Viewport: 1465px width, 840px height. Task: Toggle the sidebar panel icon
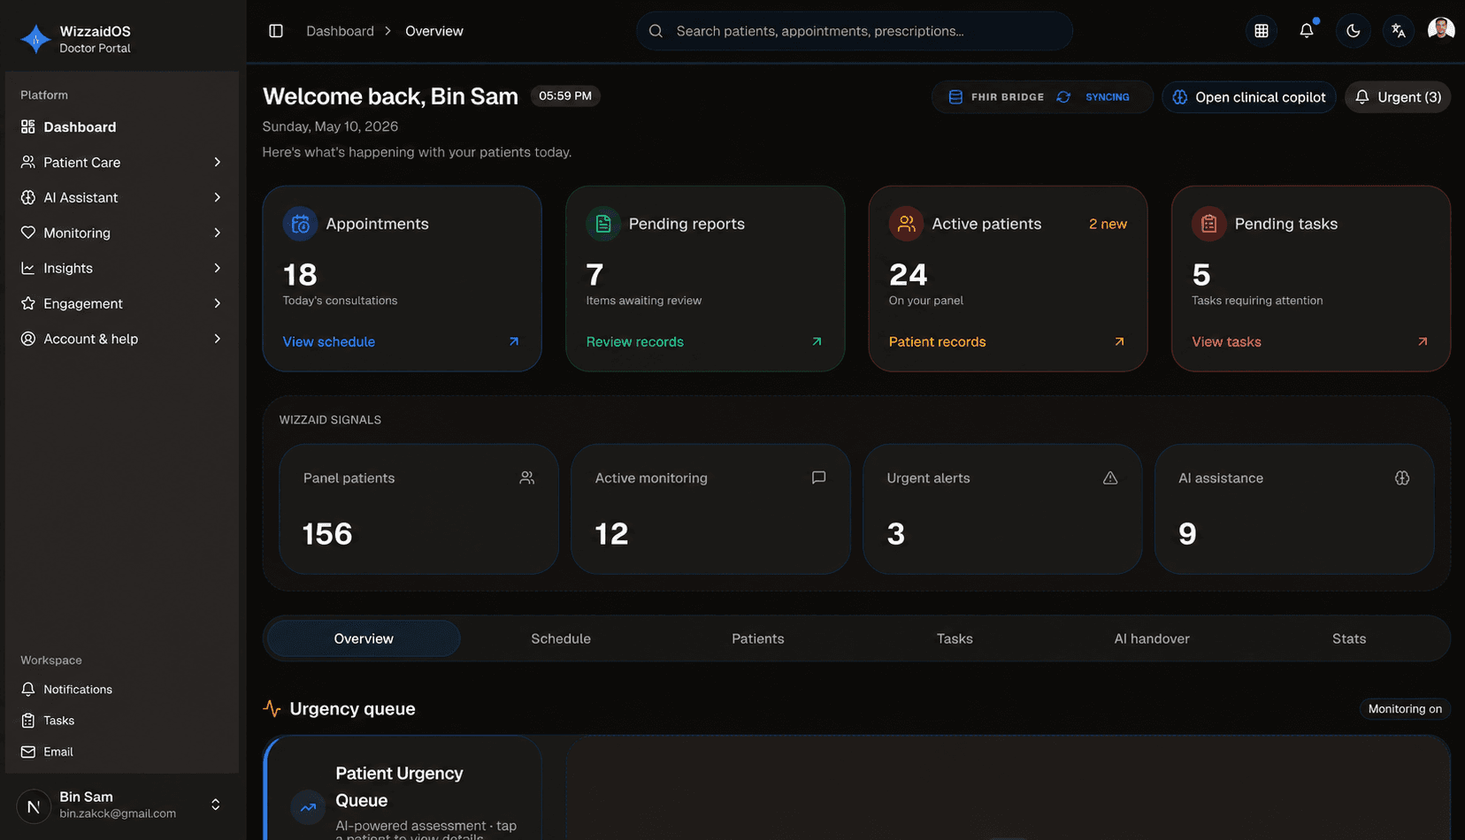(276, 31)
